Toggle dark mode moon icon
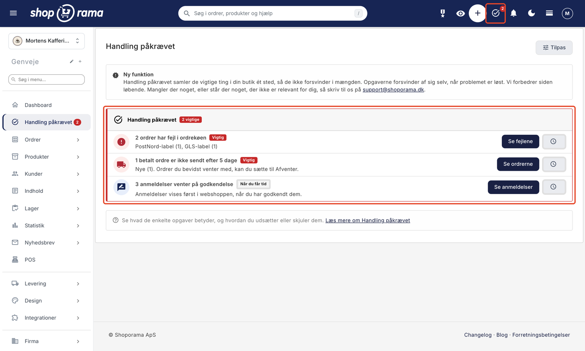This screenshot has width=585, height=351. 532,13
